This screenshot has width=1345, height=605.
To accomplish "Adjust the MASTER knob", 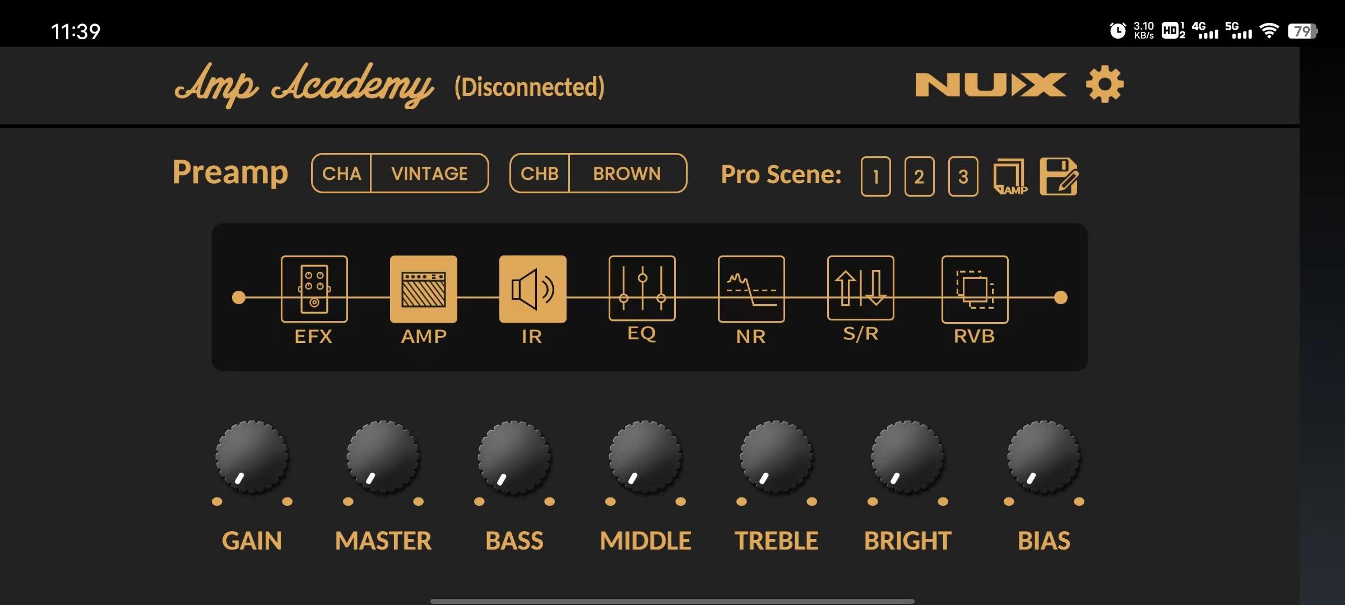I will coord(383,457).
